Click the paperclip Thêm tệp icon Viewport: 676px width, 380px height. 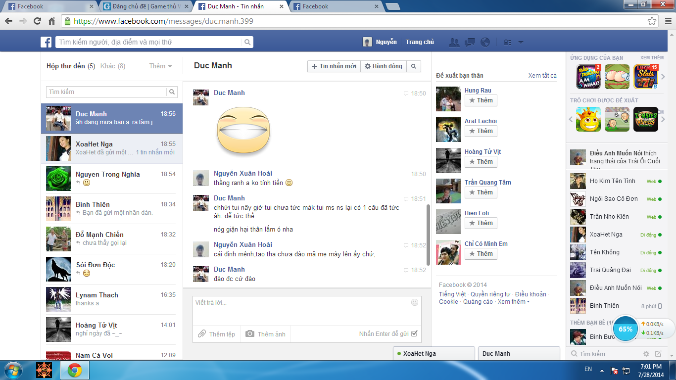click(x=201, y=334)
